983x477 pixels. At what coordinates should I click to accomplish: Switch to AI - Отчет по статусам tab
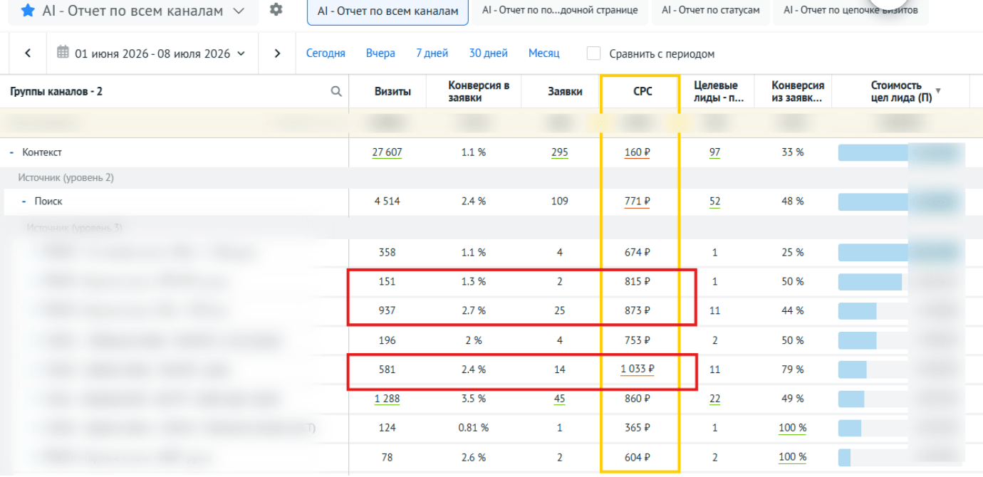[x=711, y=11]
